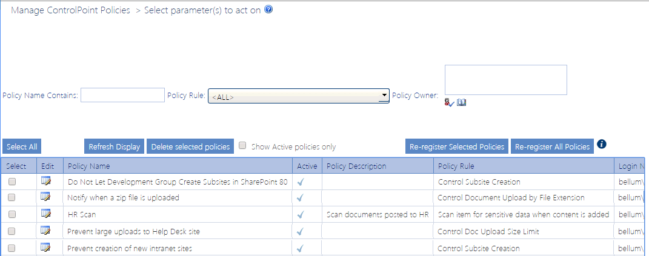Click the Select All button
The image size is (649, 256).
22,146
